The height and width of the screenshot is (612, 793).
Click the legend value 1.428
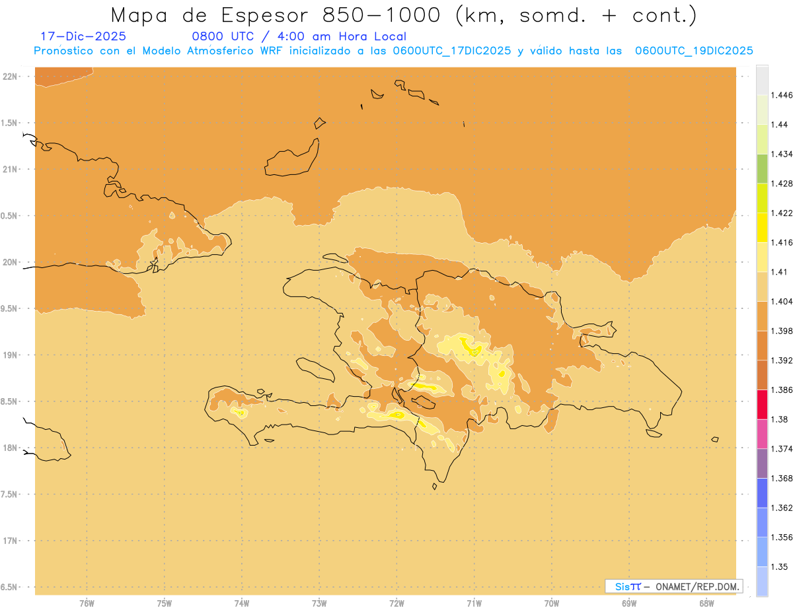pos(781,184)
